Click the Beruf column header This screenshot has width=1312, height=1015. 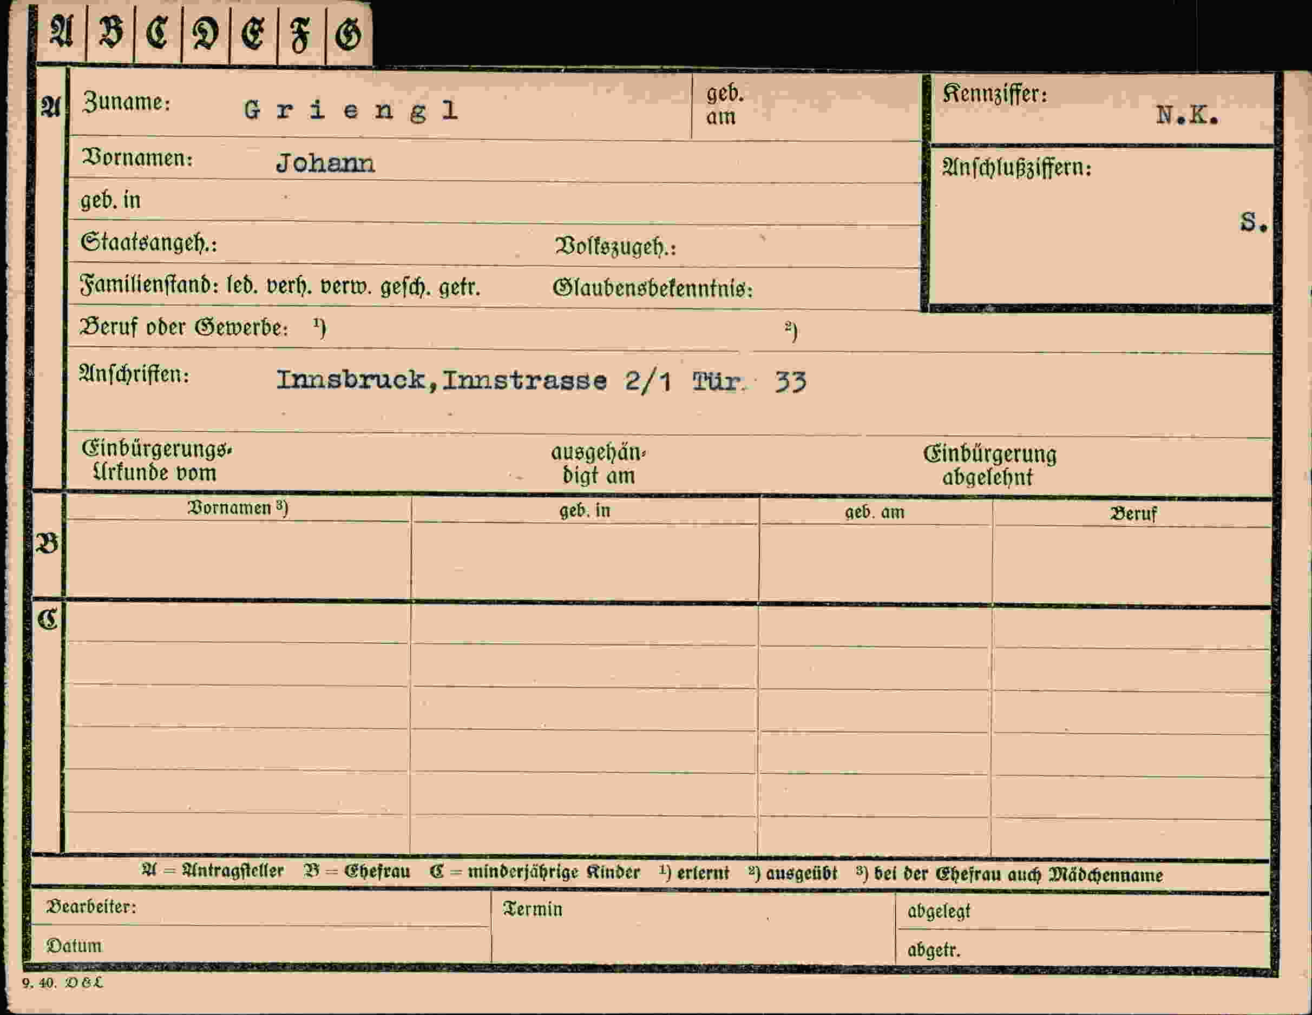tap(1133, 514)
